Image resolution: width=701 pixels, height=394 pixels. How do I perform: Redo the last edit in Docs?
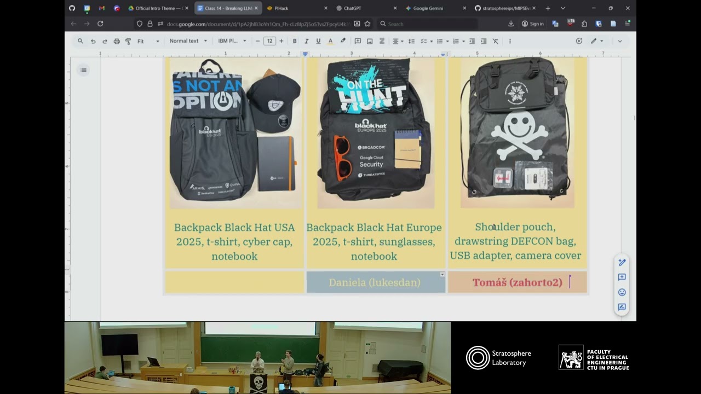(x=105, y=41)
